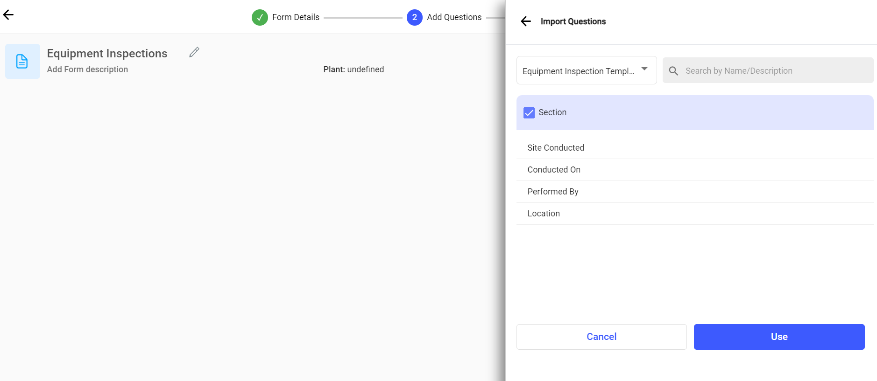Open the Equipment Inspection Template dropdown
The width and height of the screenshot is (877, 381).
coord(578,71)
